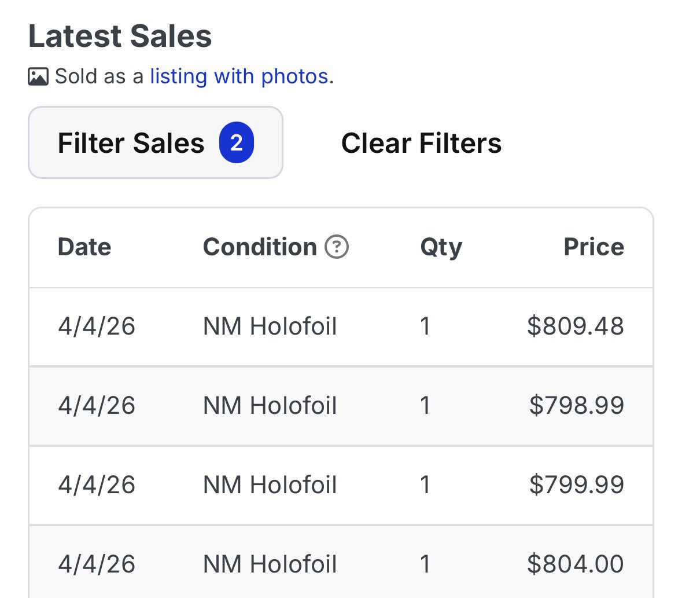
Task: Click NM Holofoil in the $798.99 row
Action: 270,405
